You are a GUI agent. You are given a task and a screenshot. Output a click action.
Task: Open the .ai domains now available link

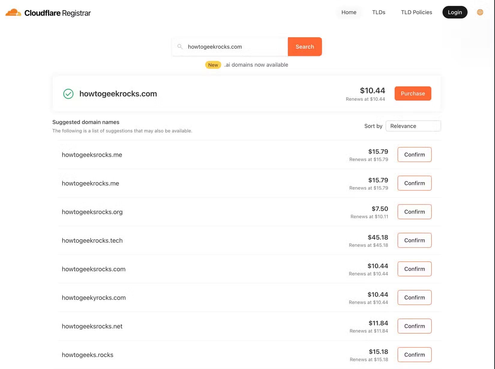coord(256,65)
